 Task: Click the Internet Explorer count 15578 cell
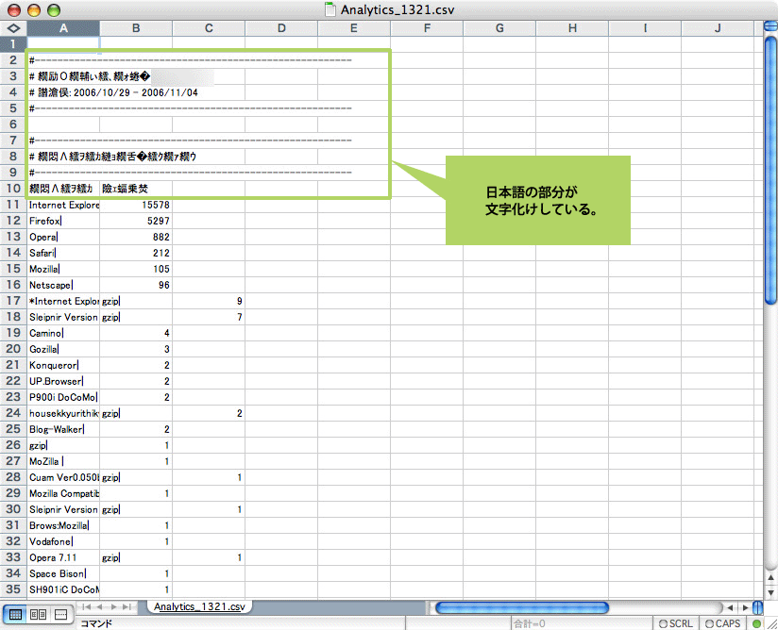[136, 205]
